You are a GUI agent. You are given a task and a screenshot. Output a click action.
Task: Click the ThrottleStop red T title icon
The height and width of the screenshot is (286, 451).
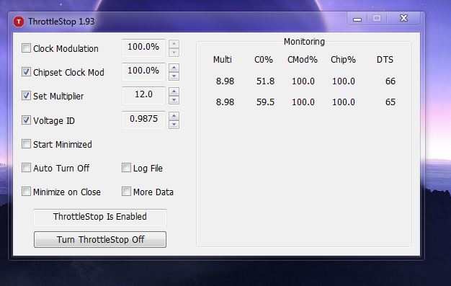click(x=19, y=22)
